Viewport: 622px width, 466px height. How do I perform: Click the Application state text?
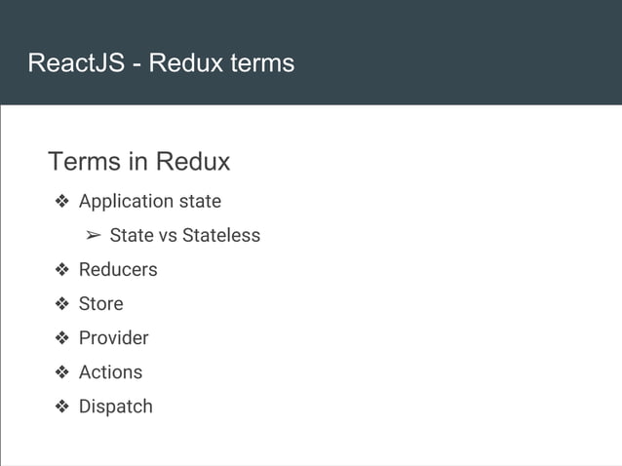tap(150, 202)
